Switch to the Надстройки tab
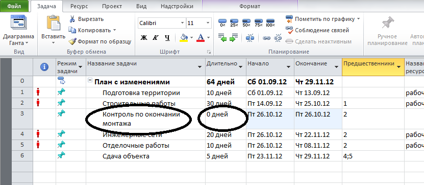 177,6
